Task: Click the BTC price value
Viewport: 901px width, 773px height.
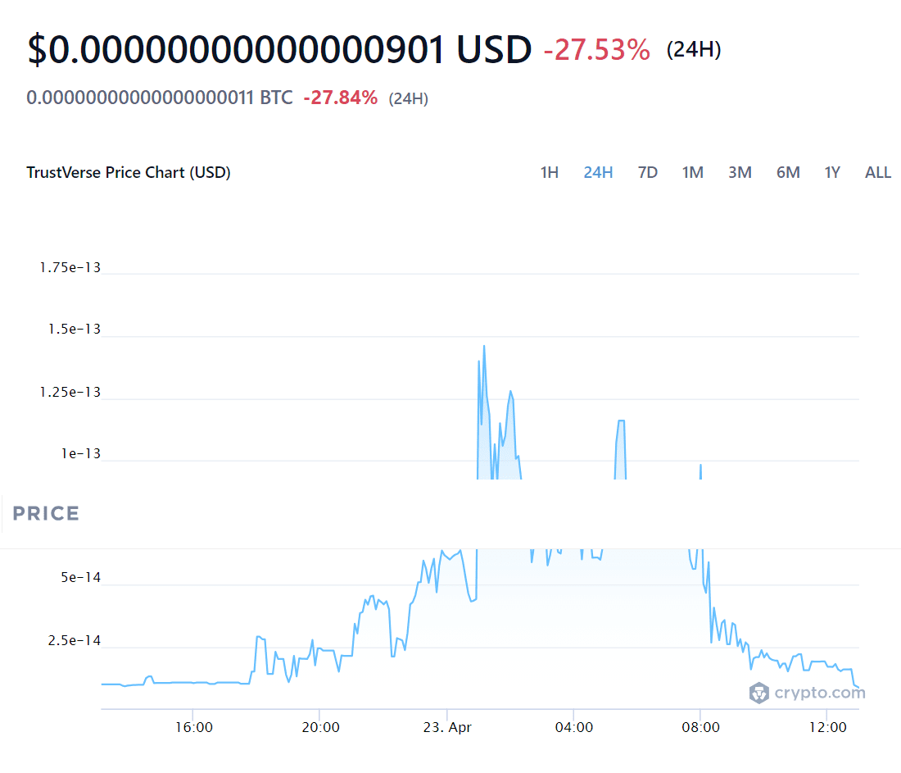Action: (159, 98)
